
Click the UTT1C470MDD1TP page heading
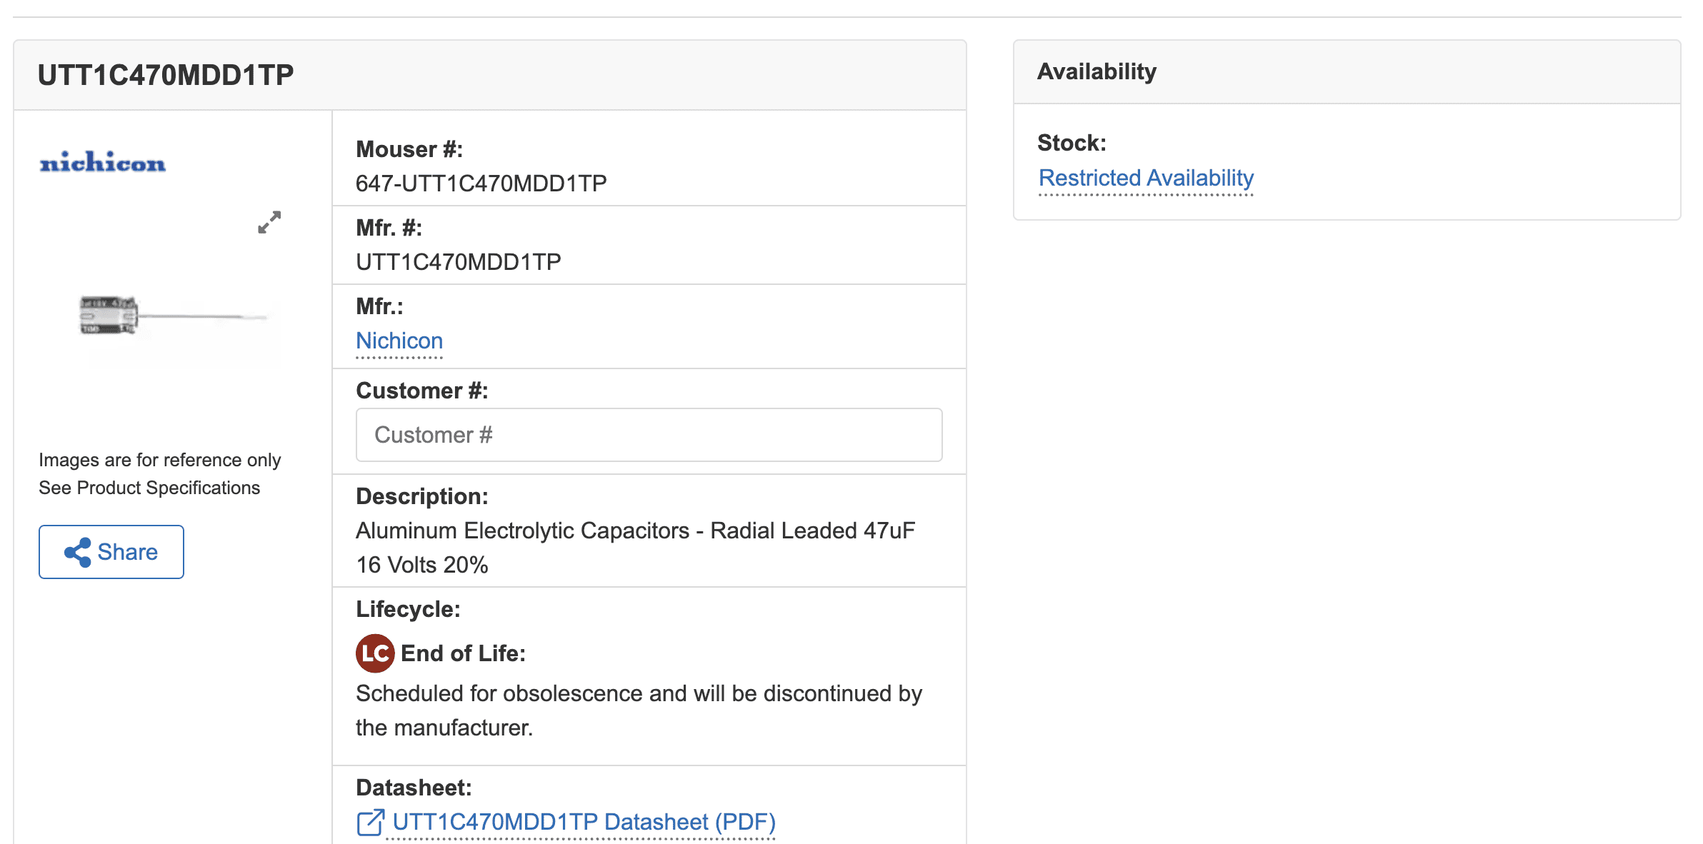(x=165, y=76)
